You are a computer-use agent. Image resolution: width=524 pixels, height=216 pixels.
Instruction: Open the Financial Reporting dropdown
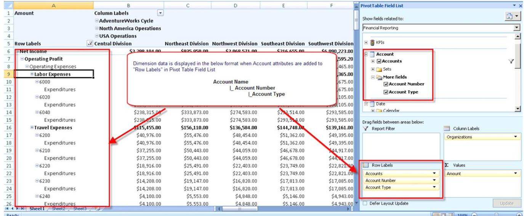(517, 28)
